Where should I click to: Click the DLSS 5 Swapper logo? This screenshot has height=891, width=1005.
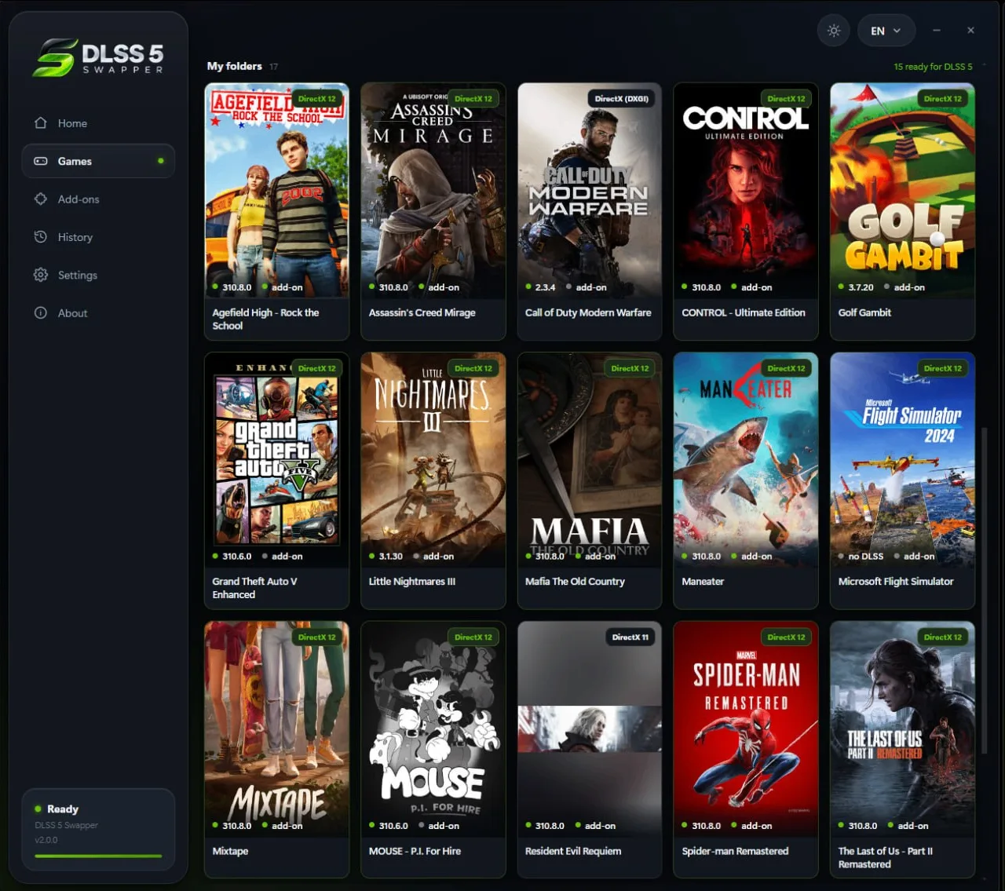pyautogui.click(x=99, y=57)
